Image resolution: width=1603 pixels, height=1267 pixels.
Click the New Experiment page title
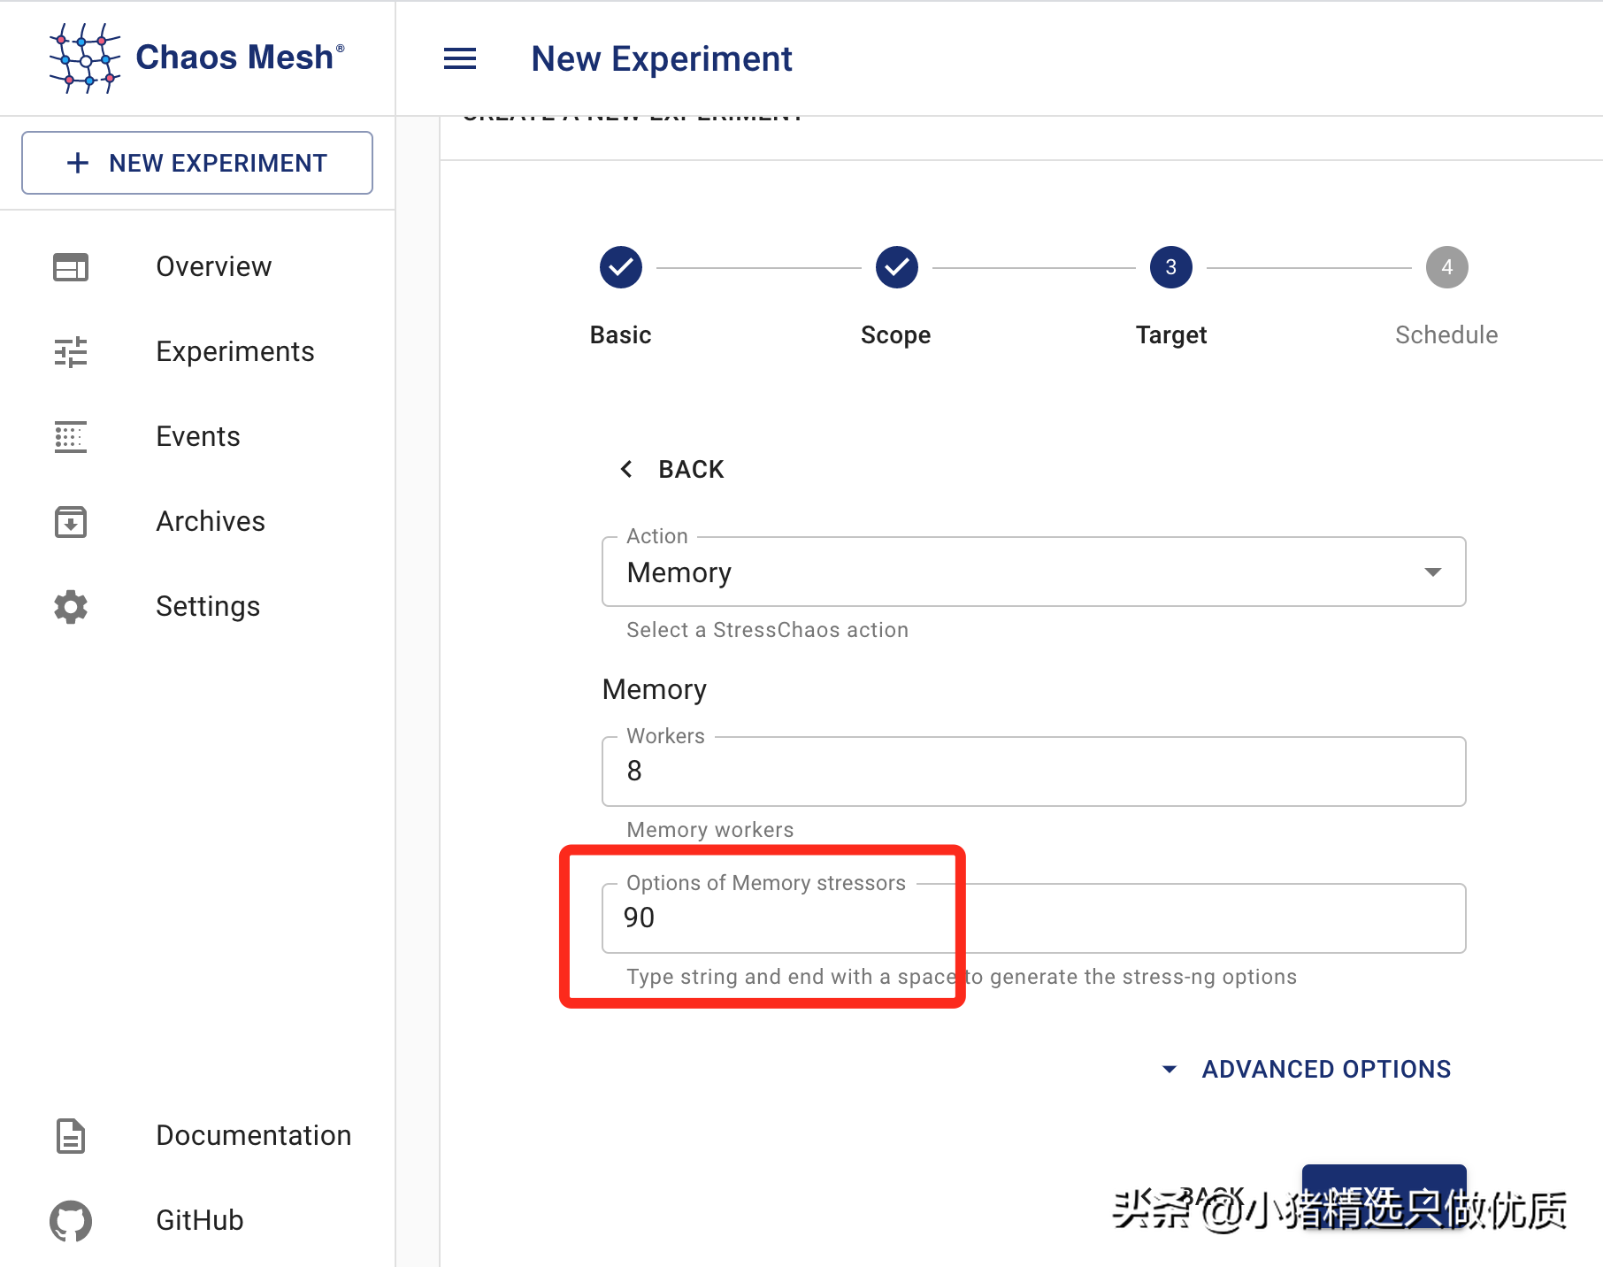662,59
